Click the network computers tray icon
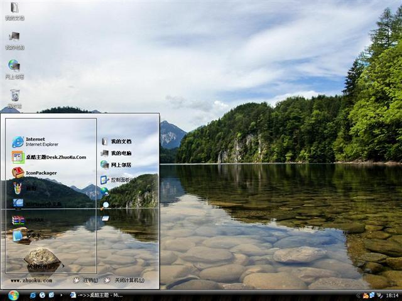This screenshot has width=402, height=301. [x=372, y=295]
